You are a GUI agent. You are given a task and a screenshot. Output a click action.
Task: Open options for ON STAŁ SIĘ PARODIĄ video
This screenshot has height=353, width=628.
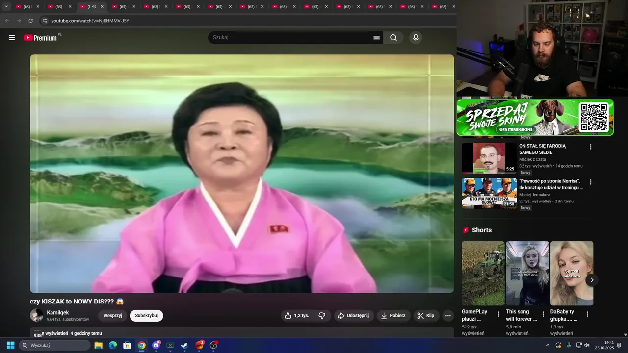pos(591,147)
